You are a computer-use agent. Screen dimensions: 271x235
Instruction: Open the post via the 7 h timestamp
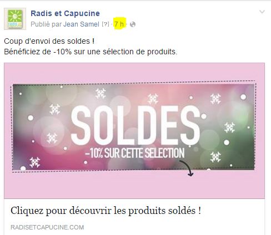119,24
